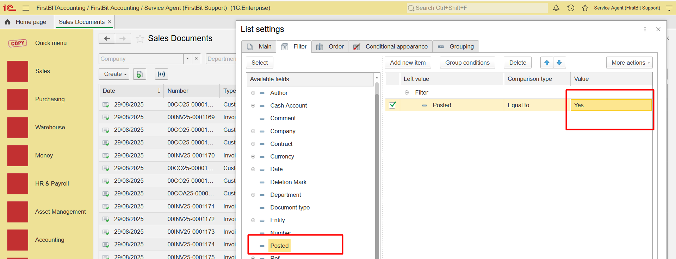The height and width of the screenshot is (259, 676).
Task: Open the Purchasing section icon
Action: pos(18,99)
